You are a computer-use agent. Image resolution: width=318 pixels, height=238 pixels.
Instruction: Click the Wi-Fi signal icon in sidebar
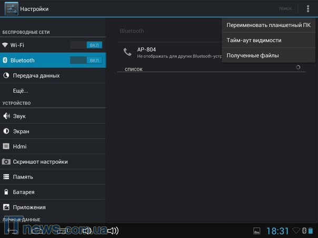(x=6, y=45)
